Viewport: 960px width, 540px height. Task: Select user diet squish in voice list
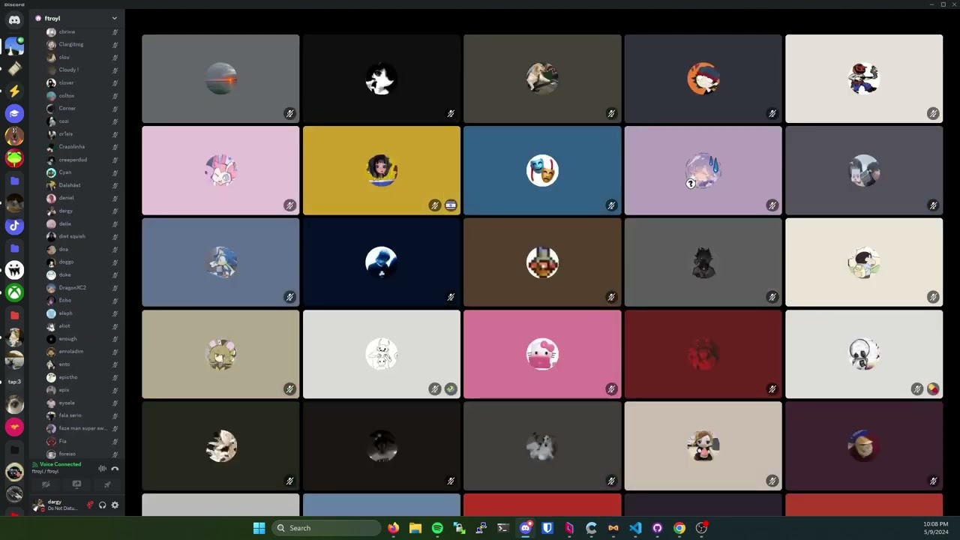(x=81, y=236)
